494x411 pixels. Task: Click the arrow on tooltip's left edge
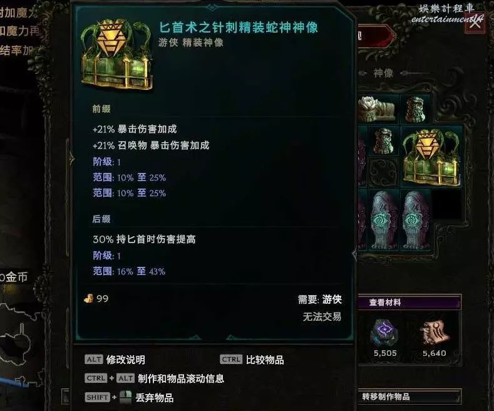(71, 159)
